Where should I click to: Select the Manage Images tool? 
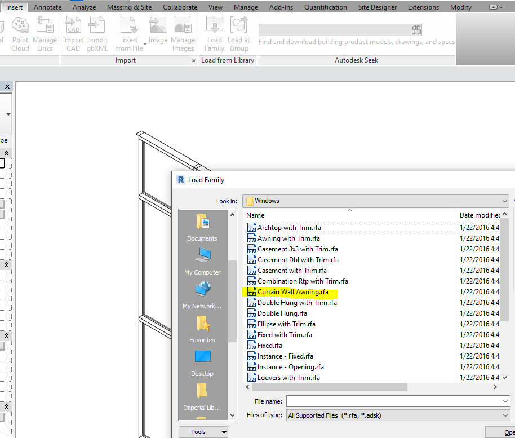[x=183, y=33]
